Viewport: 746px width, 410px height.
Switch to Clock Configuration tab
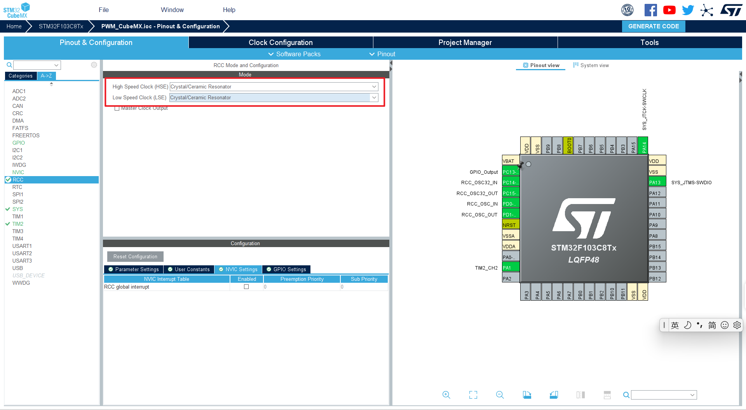(281, 42)
